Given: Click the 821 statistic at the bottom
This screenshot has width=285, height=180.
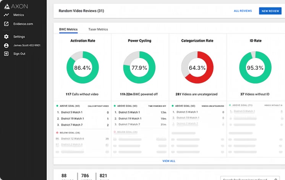Looking at the screenshot, I should pos(103,176).
